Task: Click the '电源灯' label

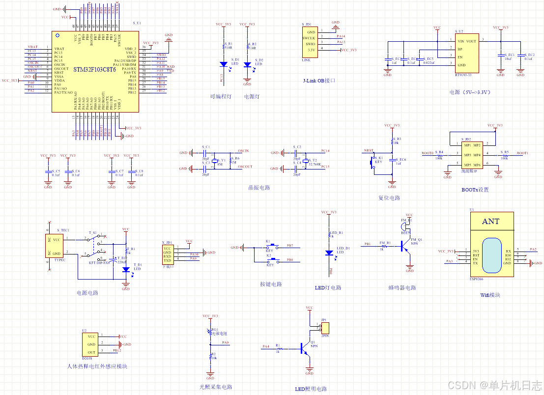Action: 252,96
